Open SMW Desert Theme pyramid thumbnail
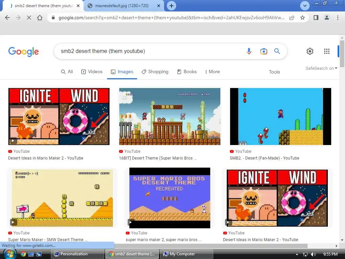Screen dimensions: 345x259 pyautogui.click(x=62, y=198)
